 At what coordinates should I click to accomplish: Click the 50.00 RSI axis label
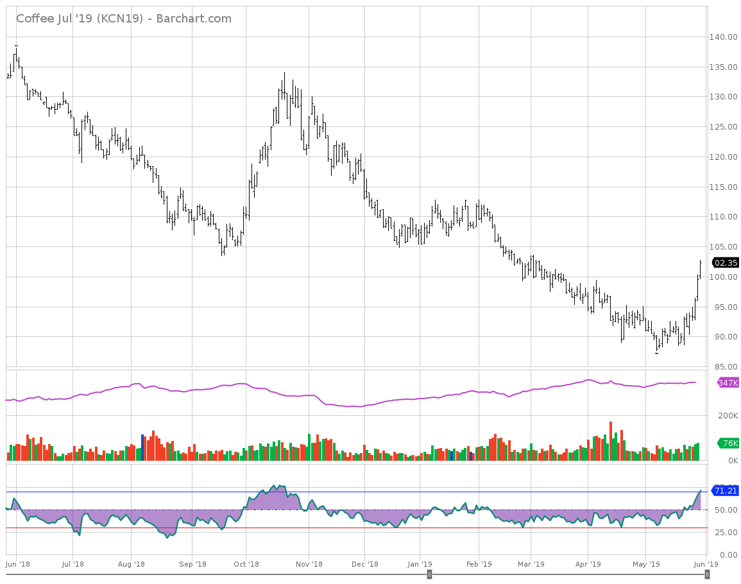pyautogui.click(x=726, y=510)
